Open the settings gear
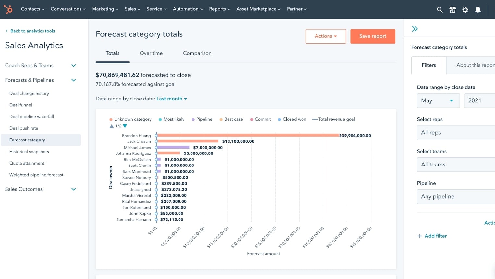 tap(465, 10)
